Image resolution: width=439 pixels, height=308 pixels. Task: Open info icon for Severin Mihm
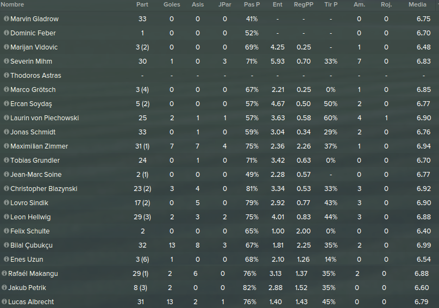coord(7,61)
